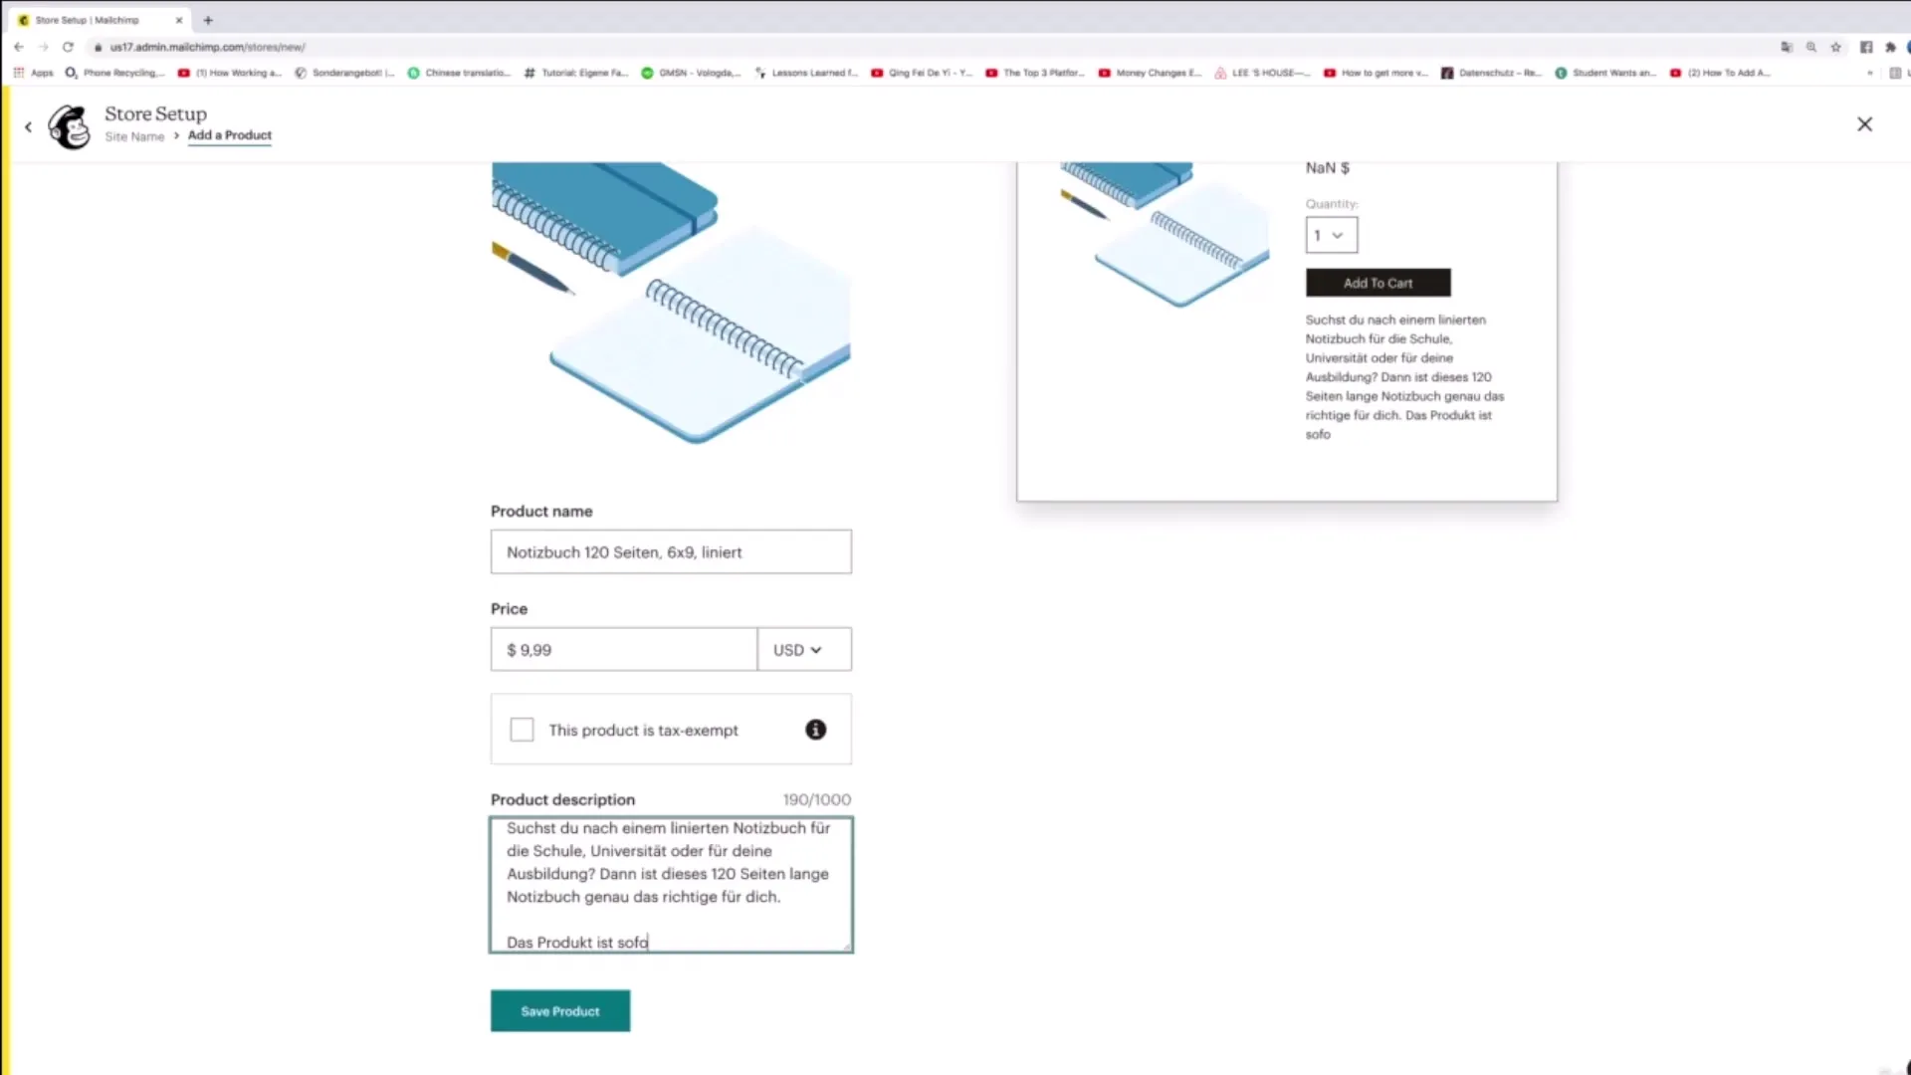Open the Money Changes E... bookmark
The width and height of the screenshot is (1911, 1075).
[1151, 73]
